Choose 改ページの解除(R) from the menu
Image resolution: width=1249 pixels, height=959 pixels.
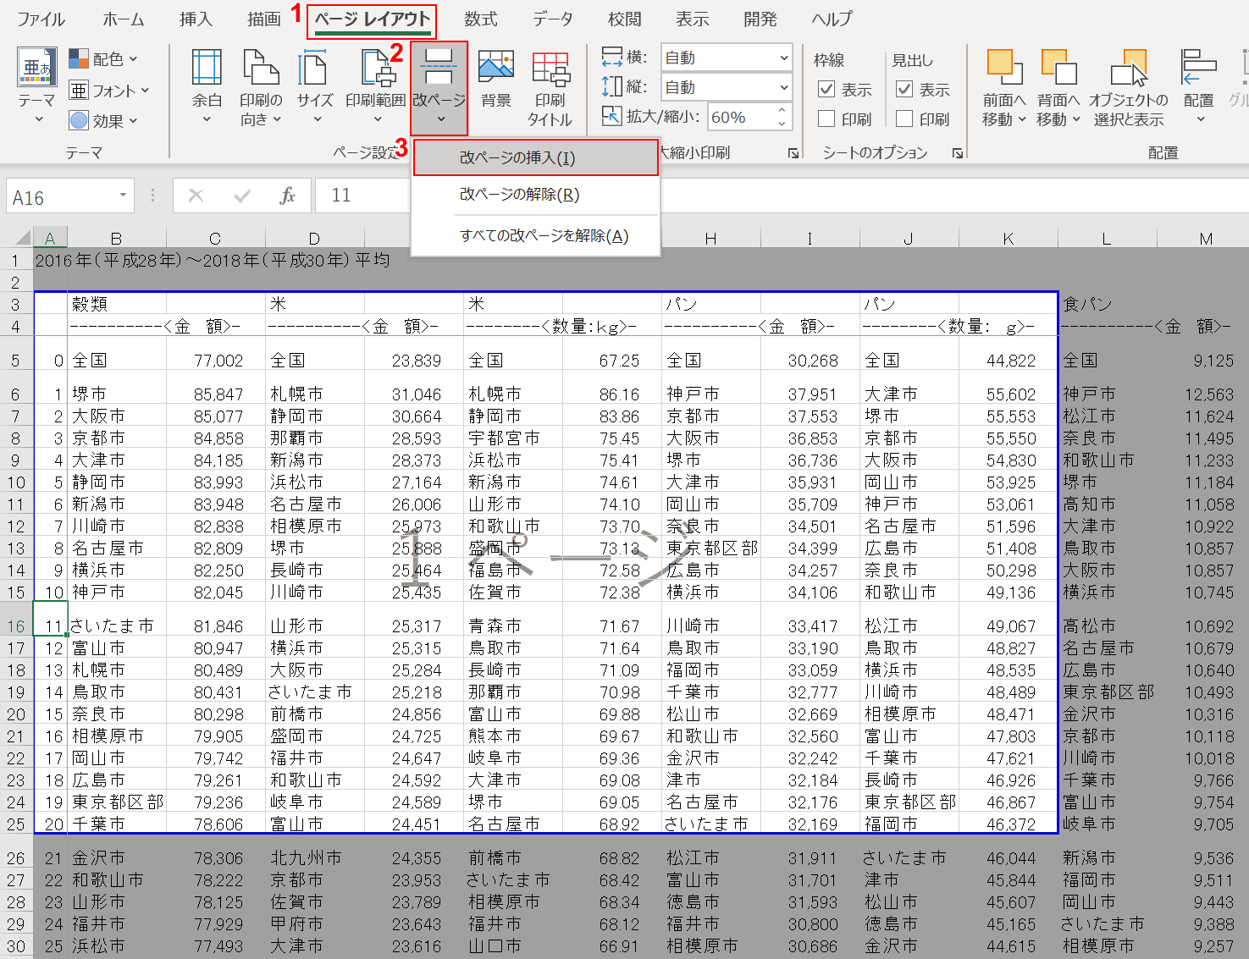[535, 195]
